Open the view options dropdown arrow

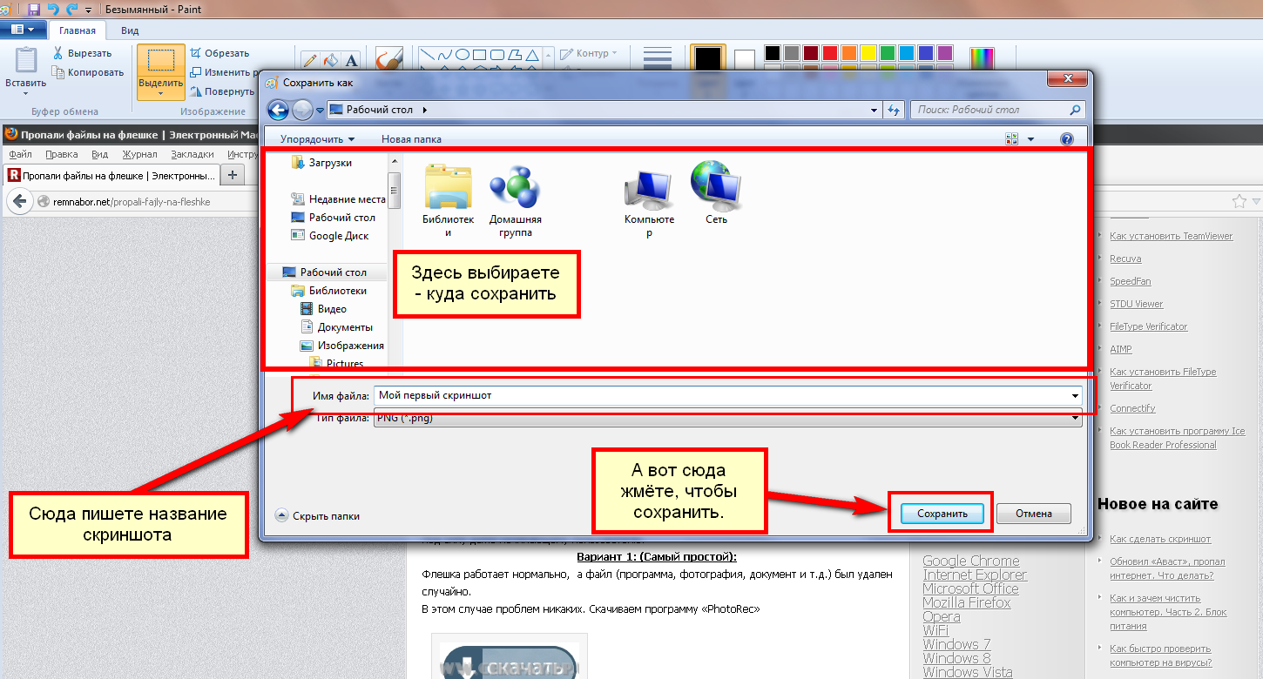(1030, 139)
